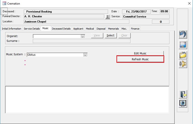Viewport: 193px width, 124px height.
Task: Open the Funeral Director lookup grid icon
Action: (108, 17)
